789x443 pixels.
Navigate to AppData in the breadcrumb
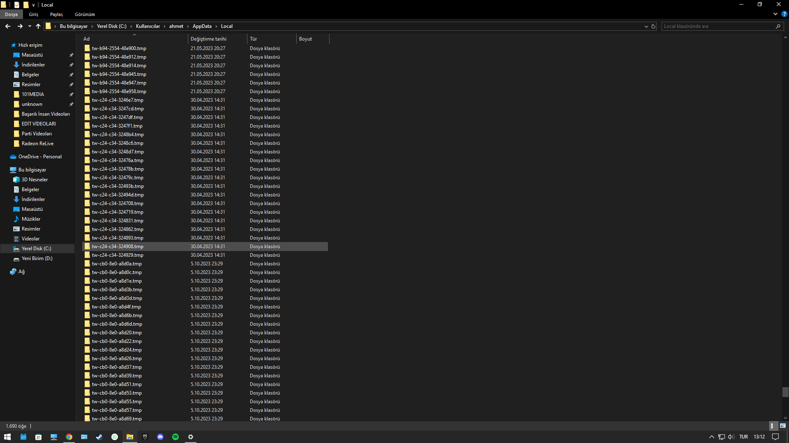202,26
